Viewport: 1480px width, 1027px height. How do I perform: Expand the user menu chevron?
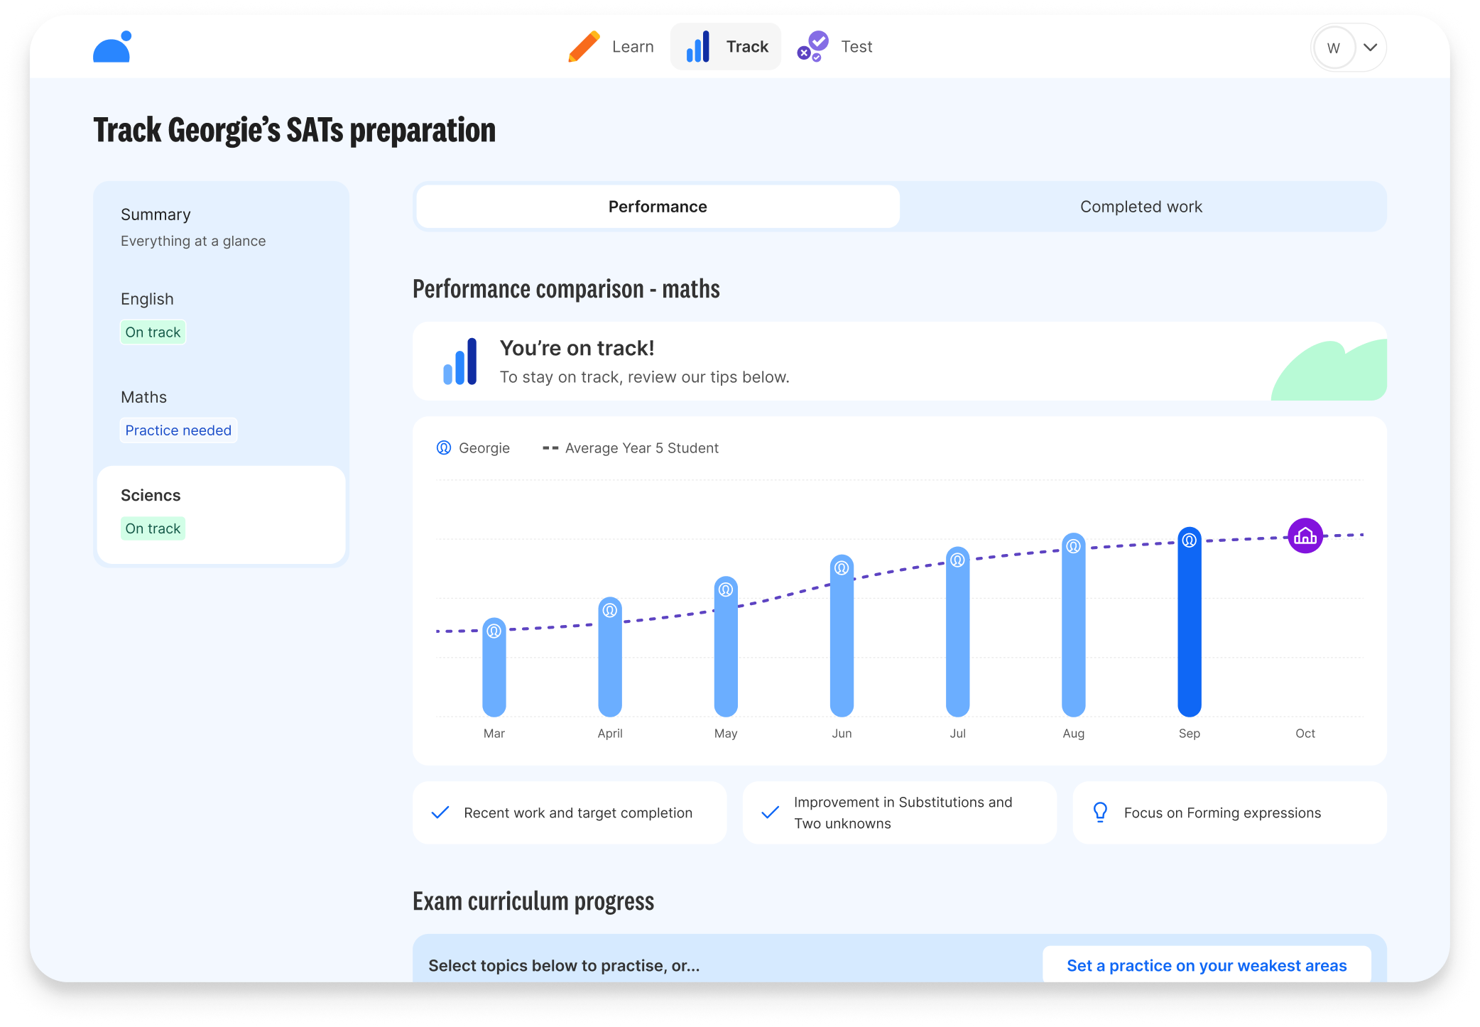1370,48
